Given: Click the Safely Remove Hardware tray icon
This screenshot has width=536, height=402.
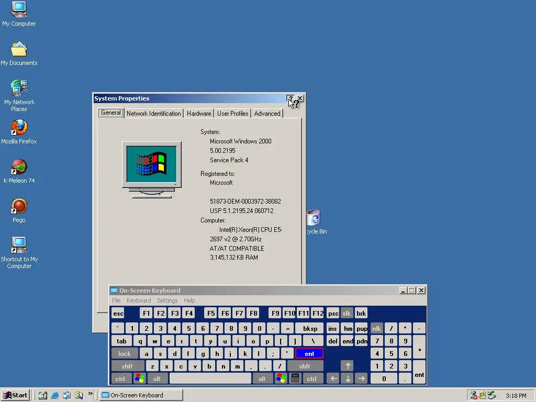Looking at the screenshot, I should 492,395.
